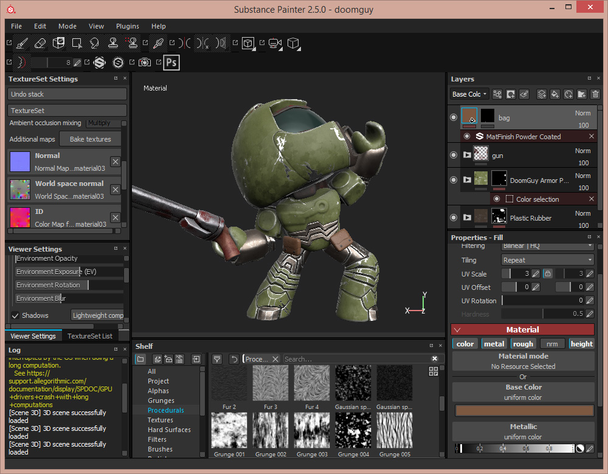Add a new paint layer

542,94
